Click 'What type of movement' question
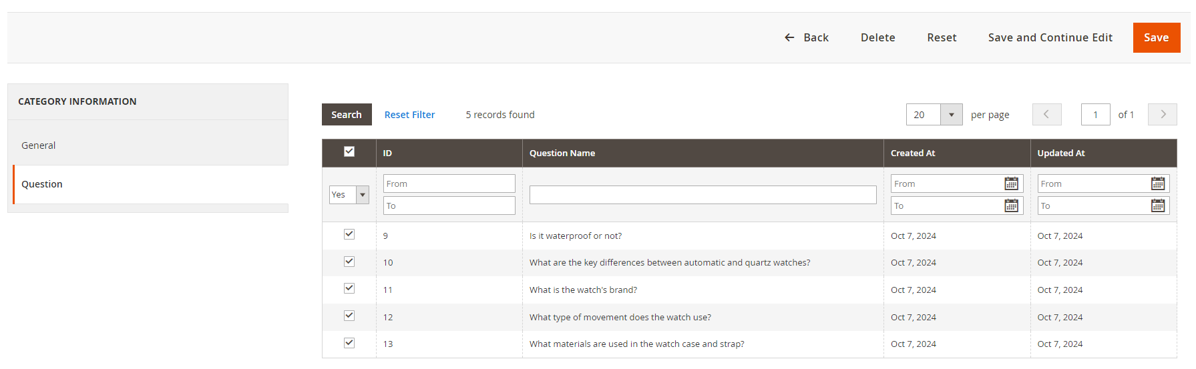Image resolution: width=1196 pixels, height=369 pixels. (x=620, y=318)
